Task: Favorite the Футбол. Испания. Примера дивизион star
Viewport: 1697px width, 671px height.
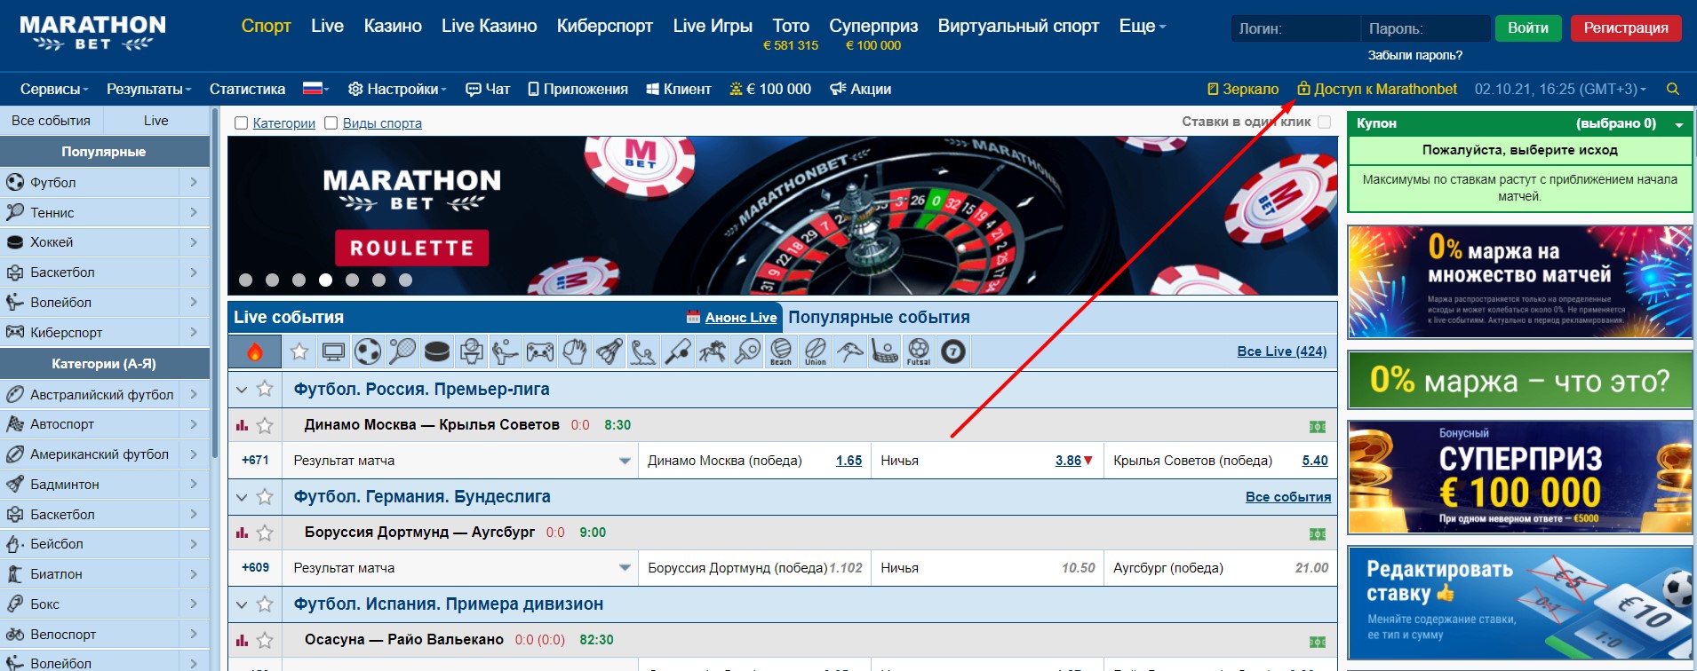Action: click(265, 604)
